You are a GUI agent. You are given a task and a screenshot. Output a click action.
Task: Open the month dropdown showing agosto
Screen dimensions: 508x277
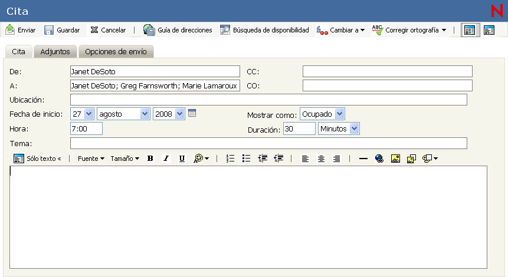123,114
